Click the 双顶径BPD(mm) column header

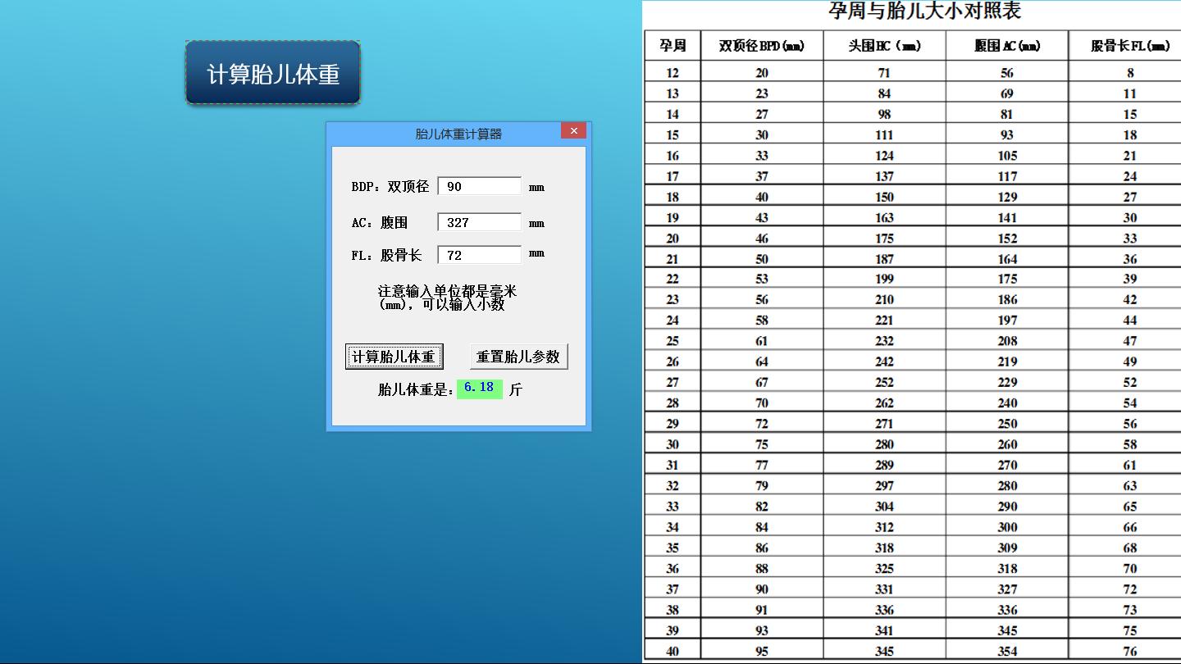point(761,46)
